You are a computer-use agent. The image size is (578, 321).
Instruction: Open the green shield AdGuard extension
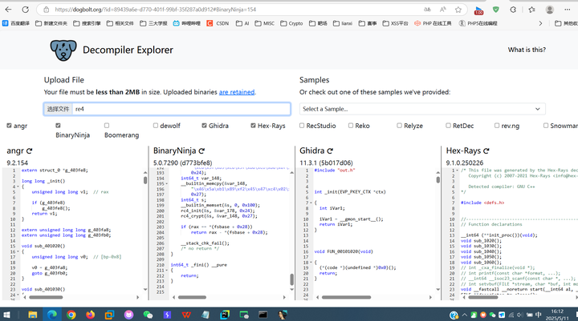click(496, 10)
